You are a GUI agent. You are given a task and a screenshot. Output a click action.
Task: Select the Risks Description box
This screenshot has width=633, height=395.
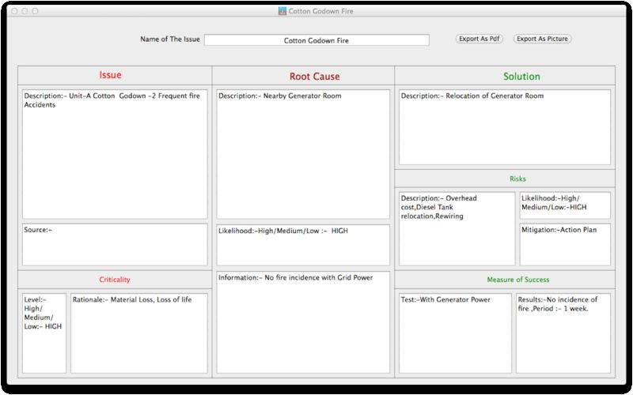tap(457, 228)
